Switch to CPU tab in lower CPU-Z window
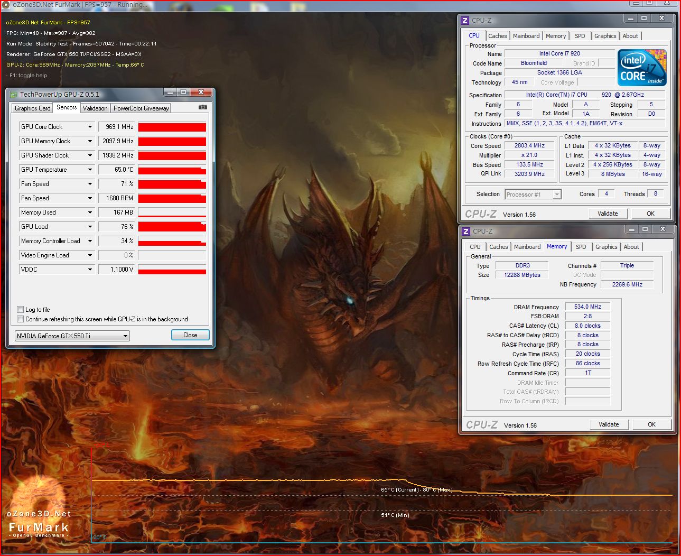 coord(475,247)
